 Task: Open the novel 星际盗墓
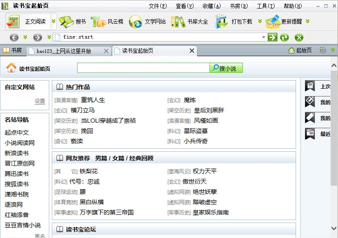195,131
